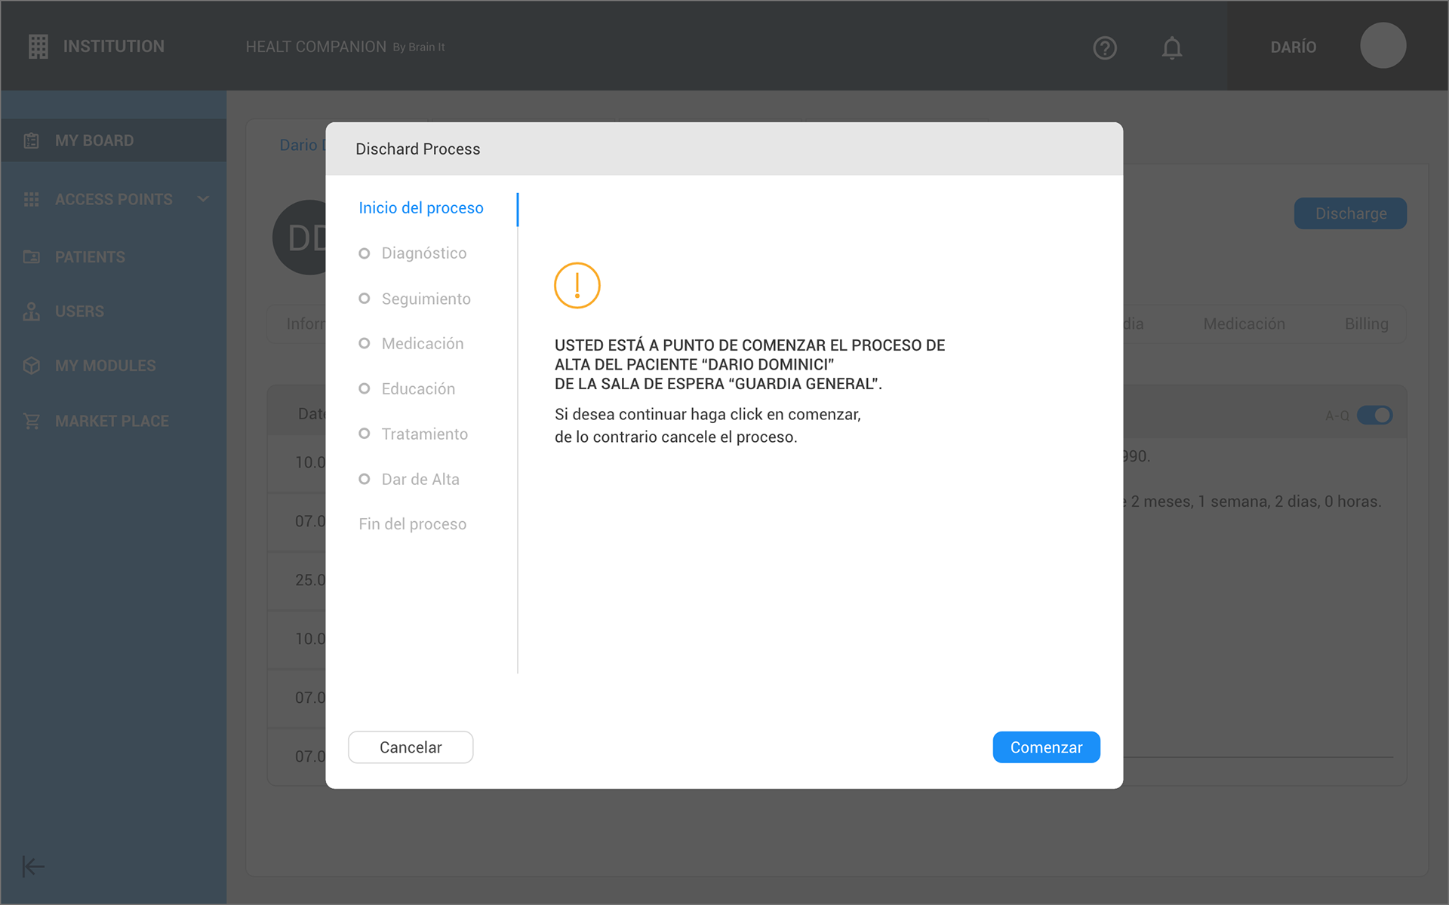
Task: Click the help question mark icon
Action: coord(1105,48)
